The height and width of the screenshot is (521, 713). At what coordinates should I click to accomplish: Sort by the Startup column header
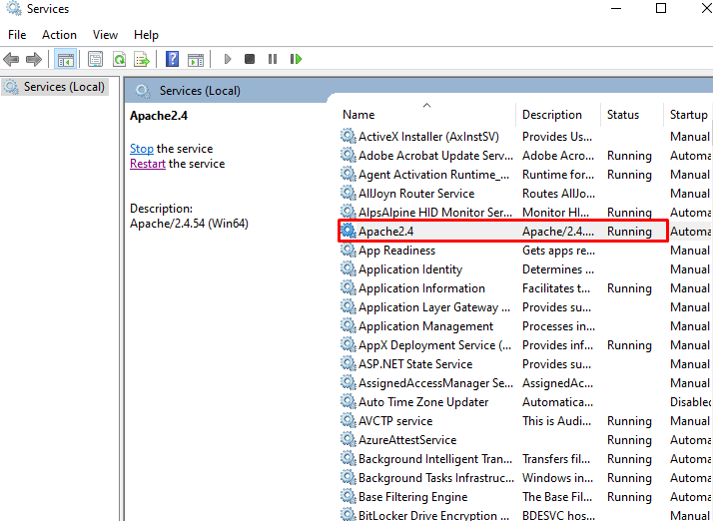pos(688,115)
